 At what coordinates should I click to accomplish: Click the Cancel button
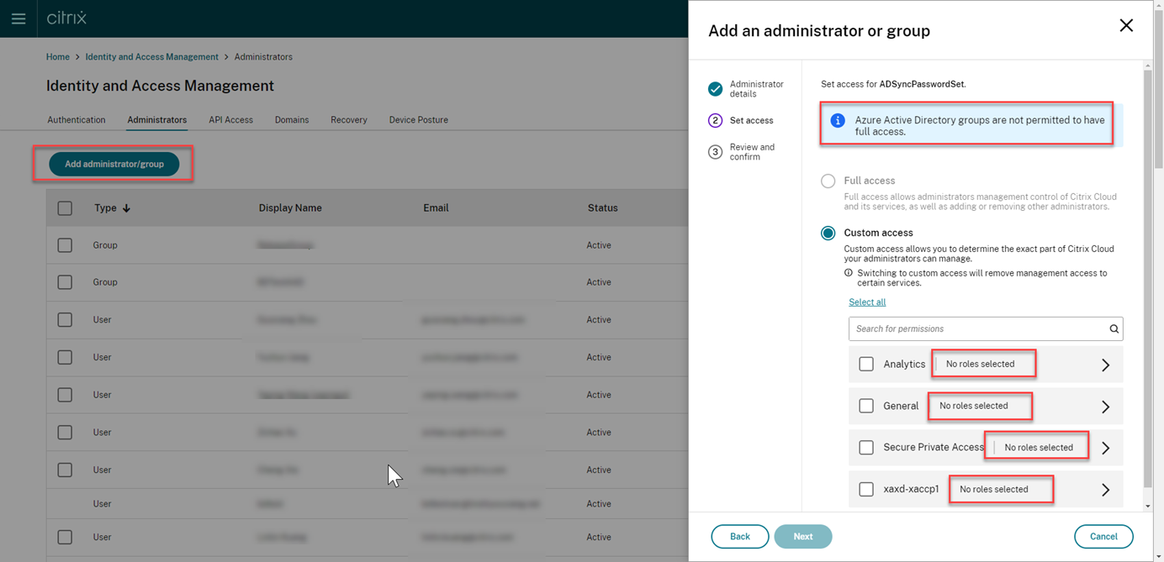click(1103, 536)
